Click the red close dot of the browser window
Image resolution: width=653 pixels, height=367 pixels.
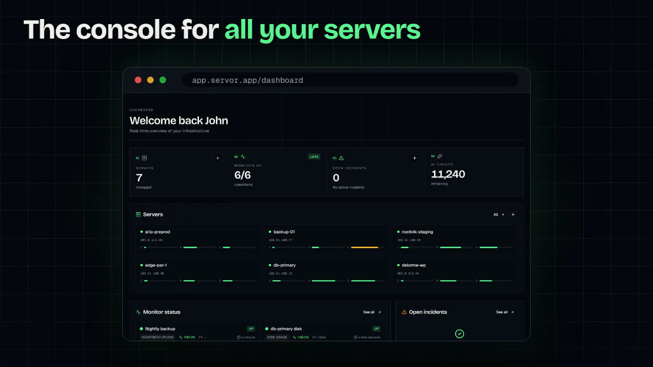pyautogui.click(x=138, y=80)
